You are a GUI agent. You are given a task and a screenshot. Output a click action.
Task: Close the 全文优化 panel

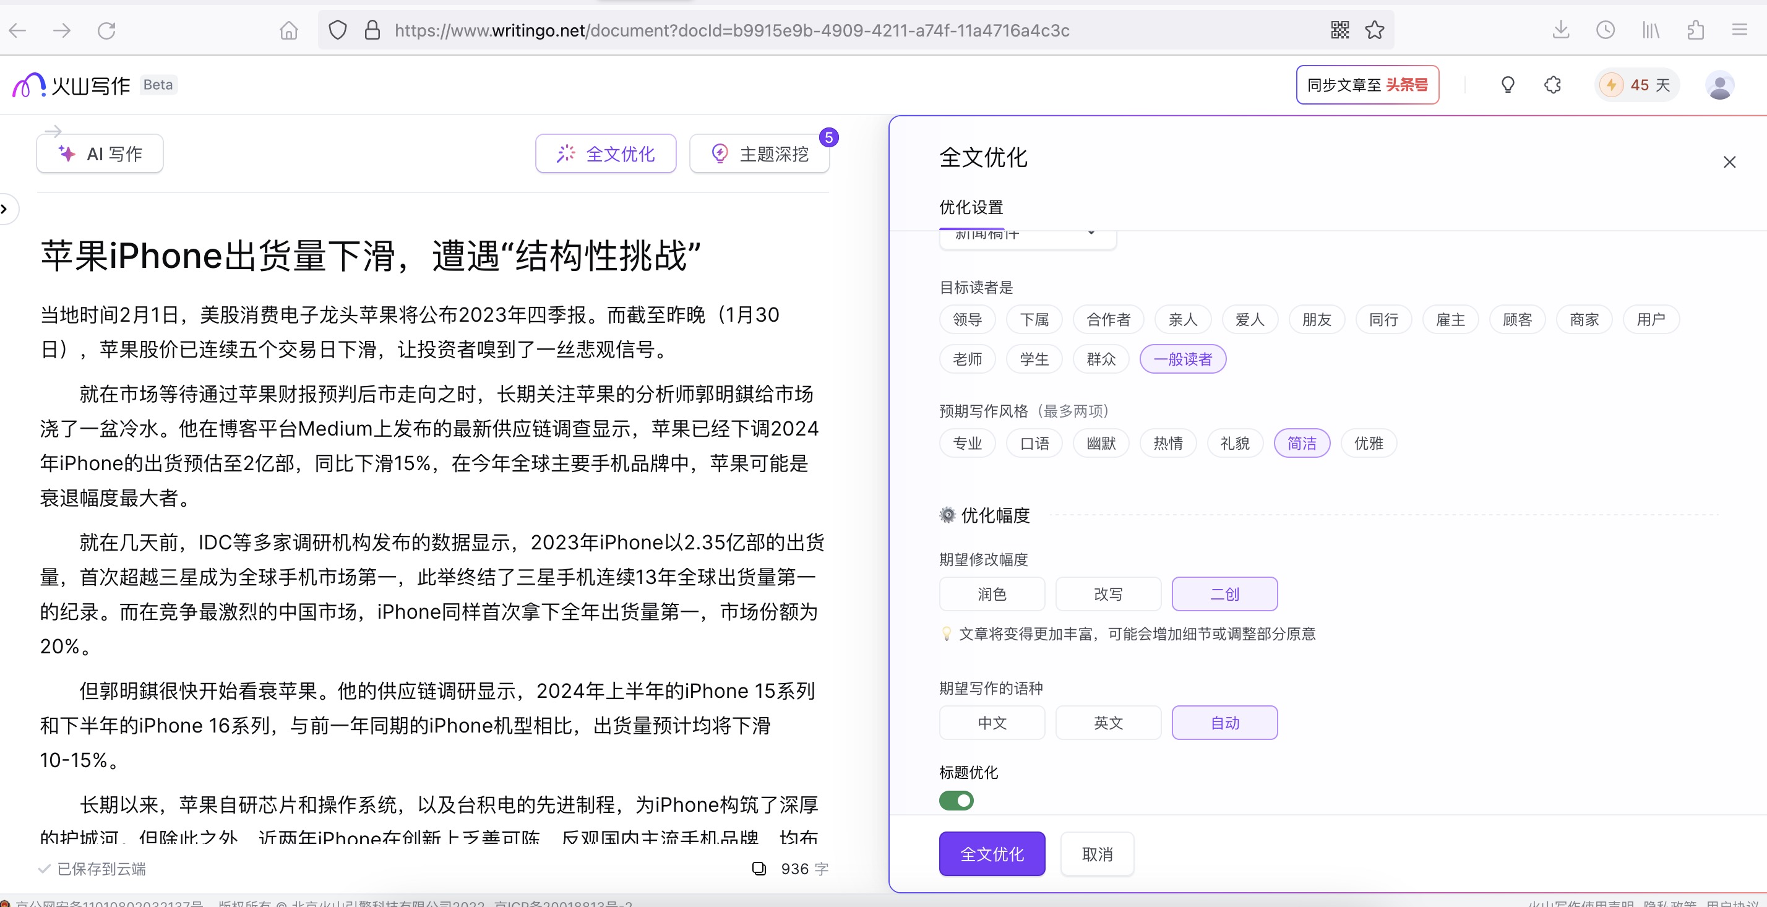click(1729, 162)
